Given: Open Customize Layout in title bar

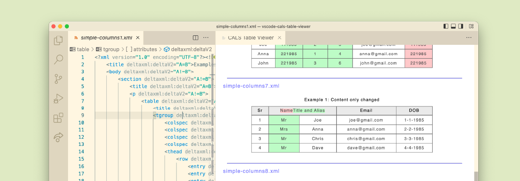Looking at the screenshot, I should (x=471, y=26).
